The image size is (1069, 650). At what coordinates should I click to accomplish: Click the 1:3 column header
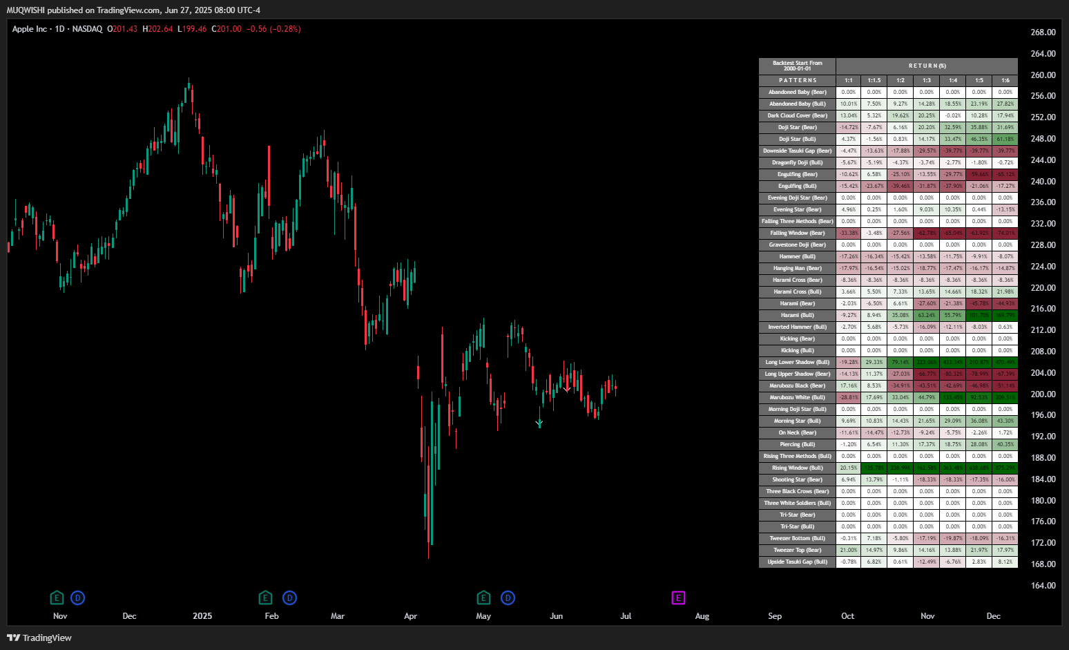click(927, 81)
